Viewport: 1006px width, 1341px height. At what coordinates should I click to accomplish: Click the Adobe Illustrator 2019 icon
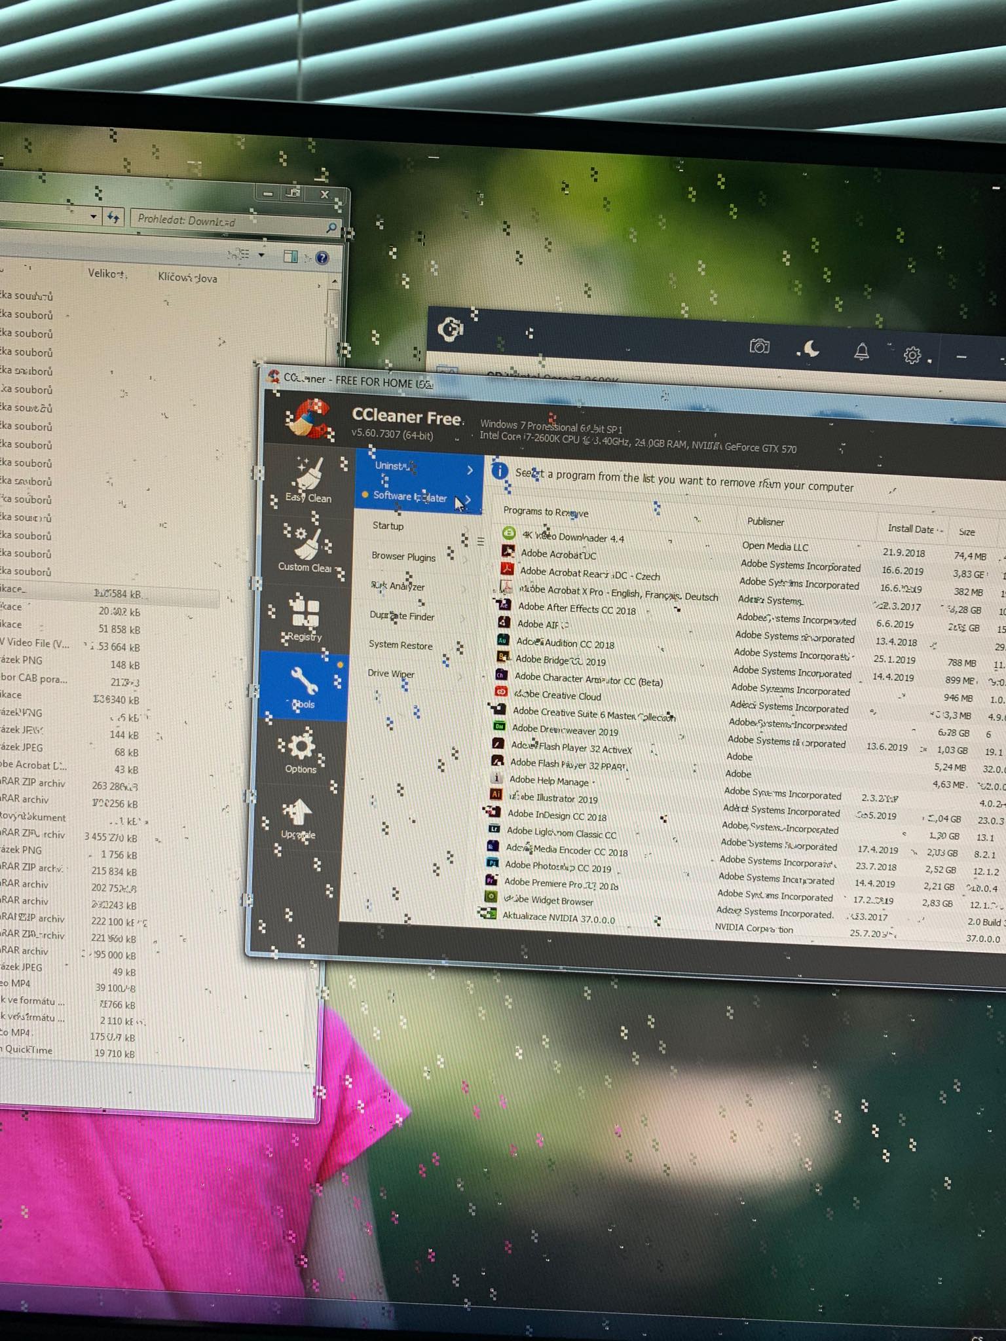click(x=496, y=794)
